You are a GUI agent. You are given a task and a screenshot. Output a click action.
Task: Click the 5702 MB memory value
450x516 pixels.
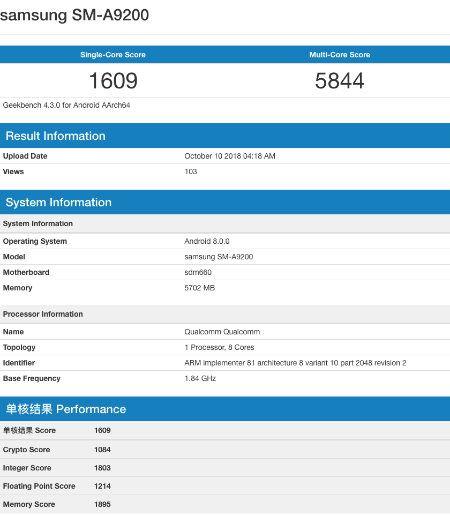point(199,288)
